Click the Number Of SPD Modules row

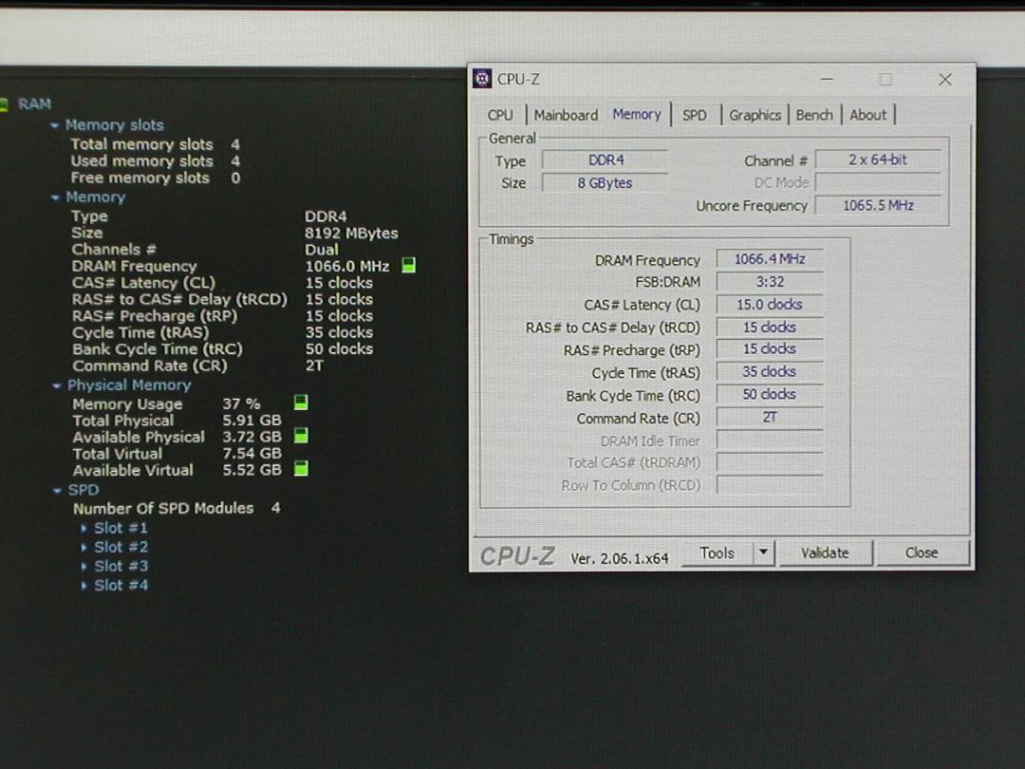(x=177, y=508)
